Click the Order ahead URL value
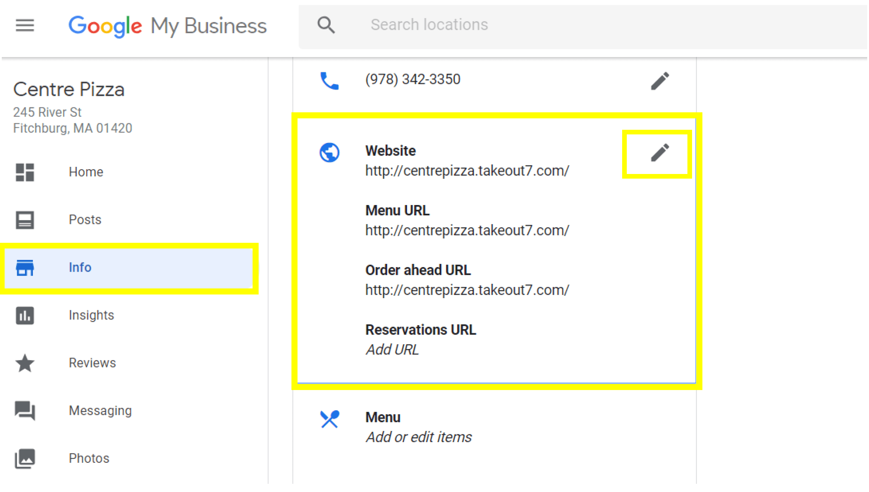 (x=468, y=290)
